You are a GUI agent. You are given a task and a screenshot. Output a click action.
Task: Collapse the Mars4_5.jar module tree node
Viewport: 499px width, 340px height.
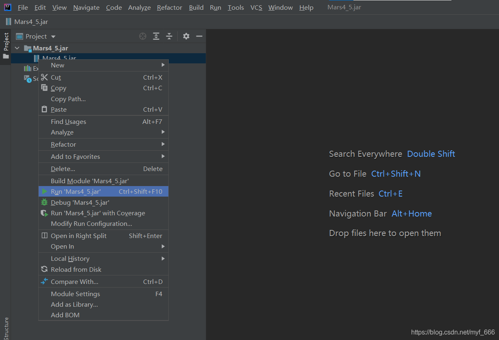17,48
